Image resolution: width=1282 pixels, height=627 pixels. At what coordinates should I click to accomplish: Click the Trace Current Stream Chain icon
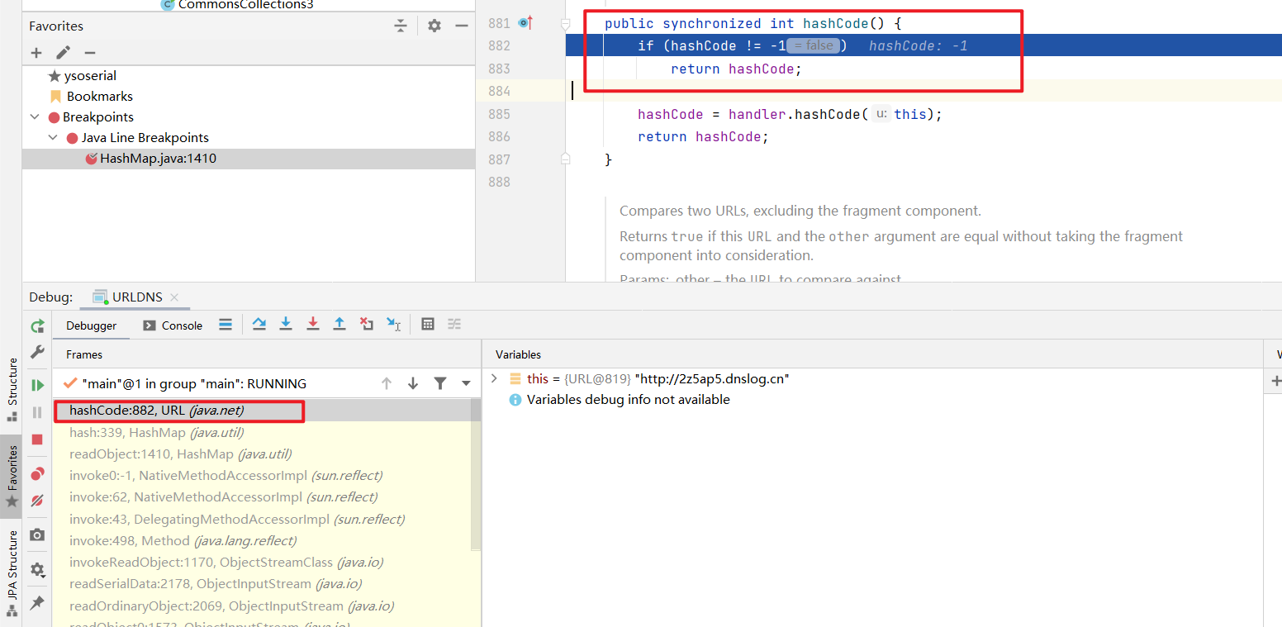coord(454,325)
